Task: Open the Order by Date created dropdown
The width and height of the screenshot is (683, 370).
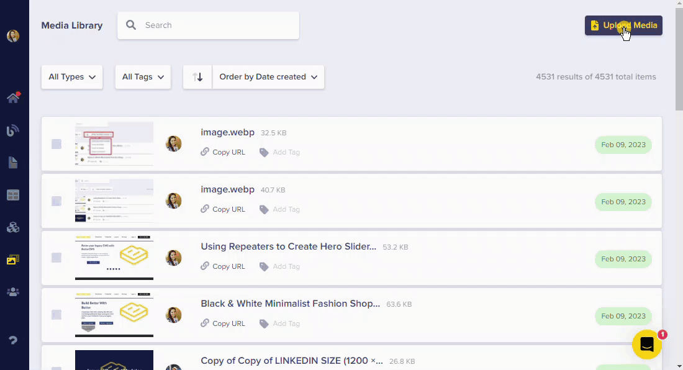Action: click(x=268, y=77)
